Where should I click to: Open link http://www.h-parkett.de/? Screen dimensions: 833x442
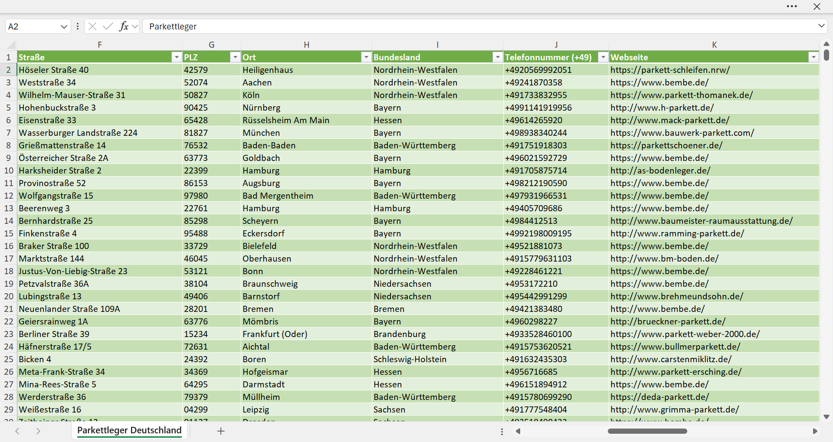pos(662,108)
